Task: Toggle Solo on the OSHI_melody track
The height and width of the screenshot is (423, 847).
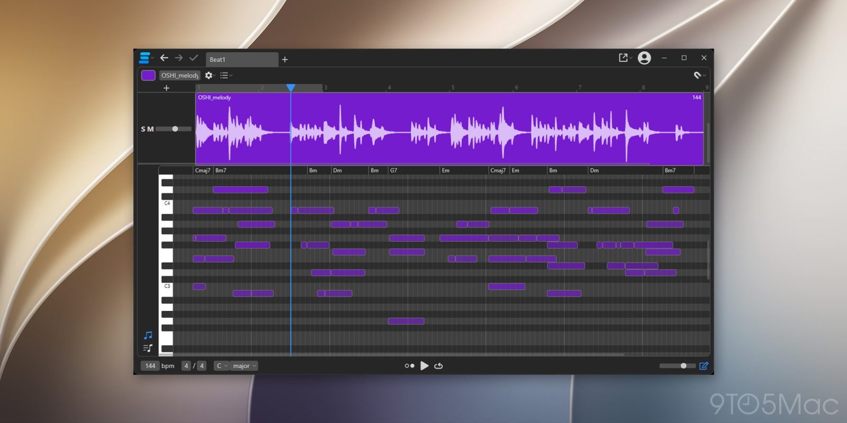Action: (143, 129)
